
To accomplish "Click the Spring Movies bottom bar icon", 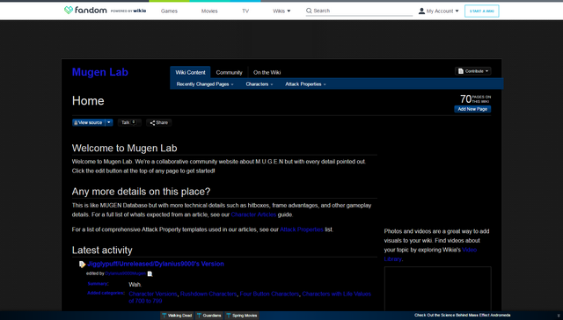I will coord(229,316).
